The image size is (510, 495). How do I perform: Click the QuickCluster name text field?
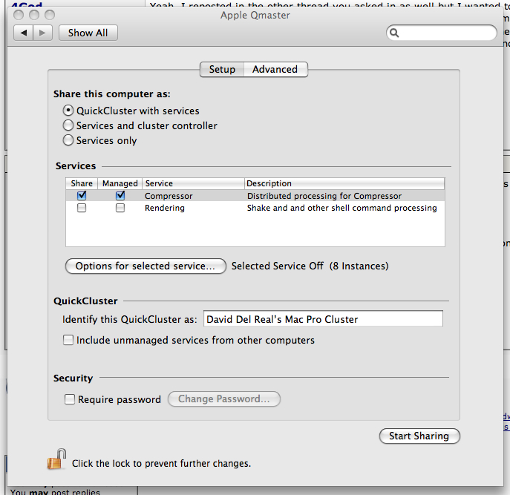(323, 318)
